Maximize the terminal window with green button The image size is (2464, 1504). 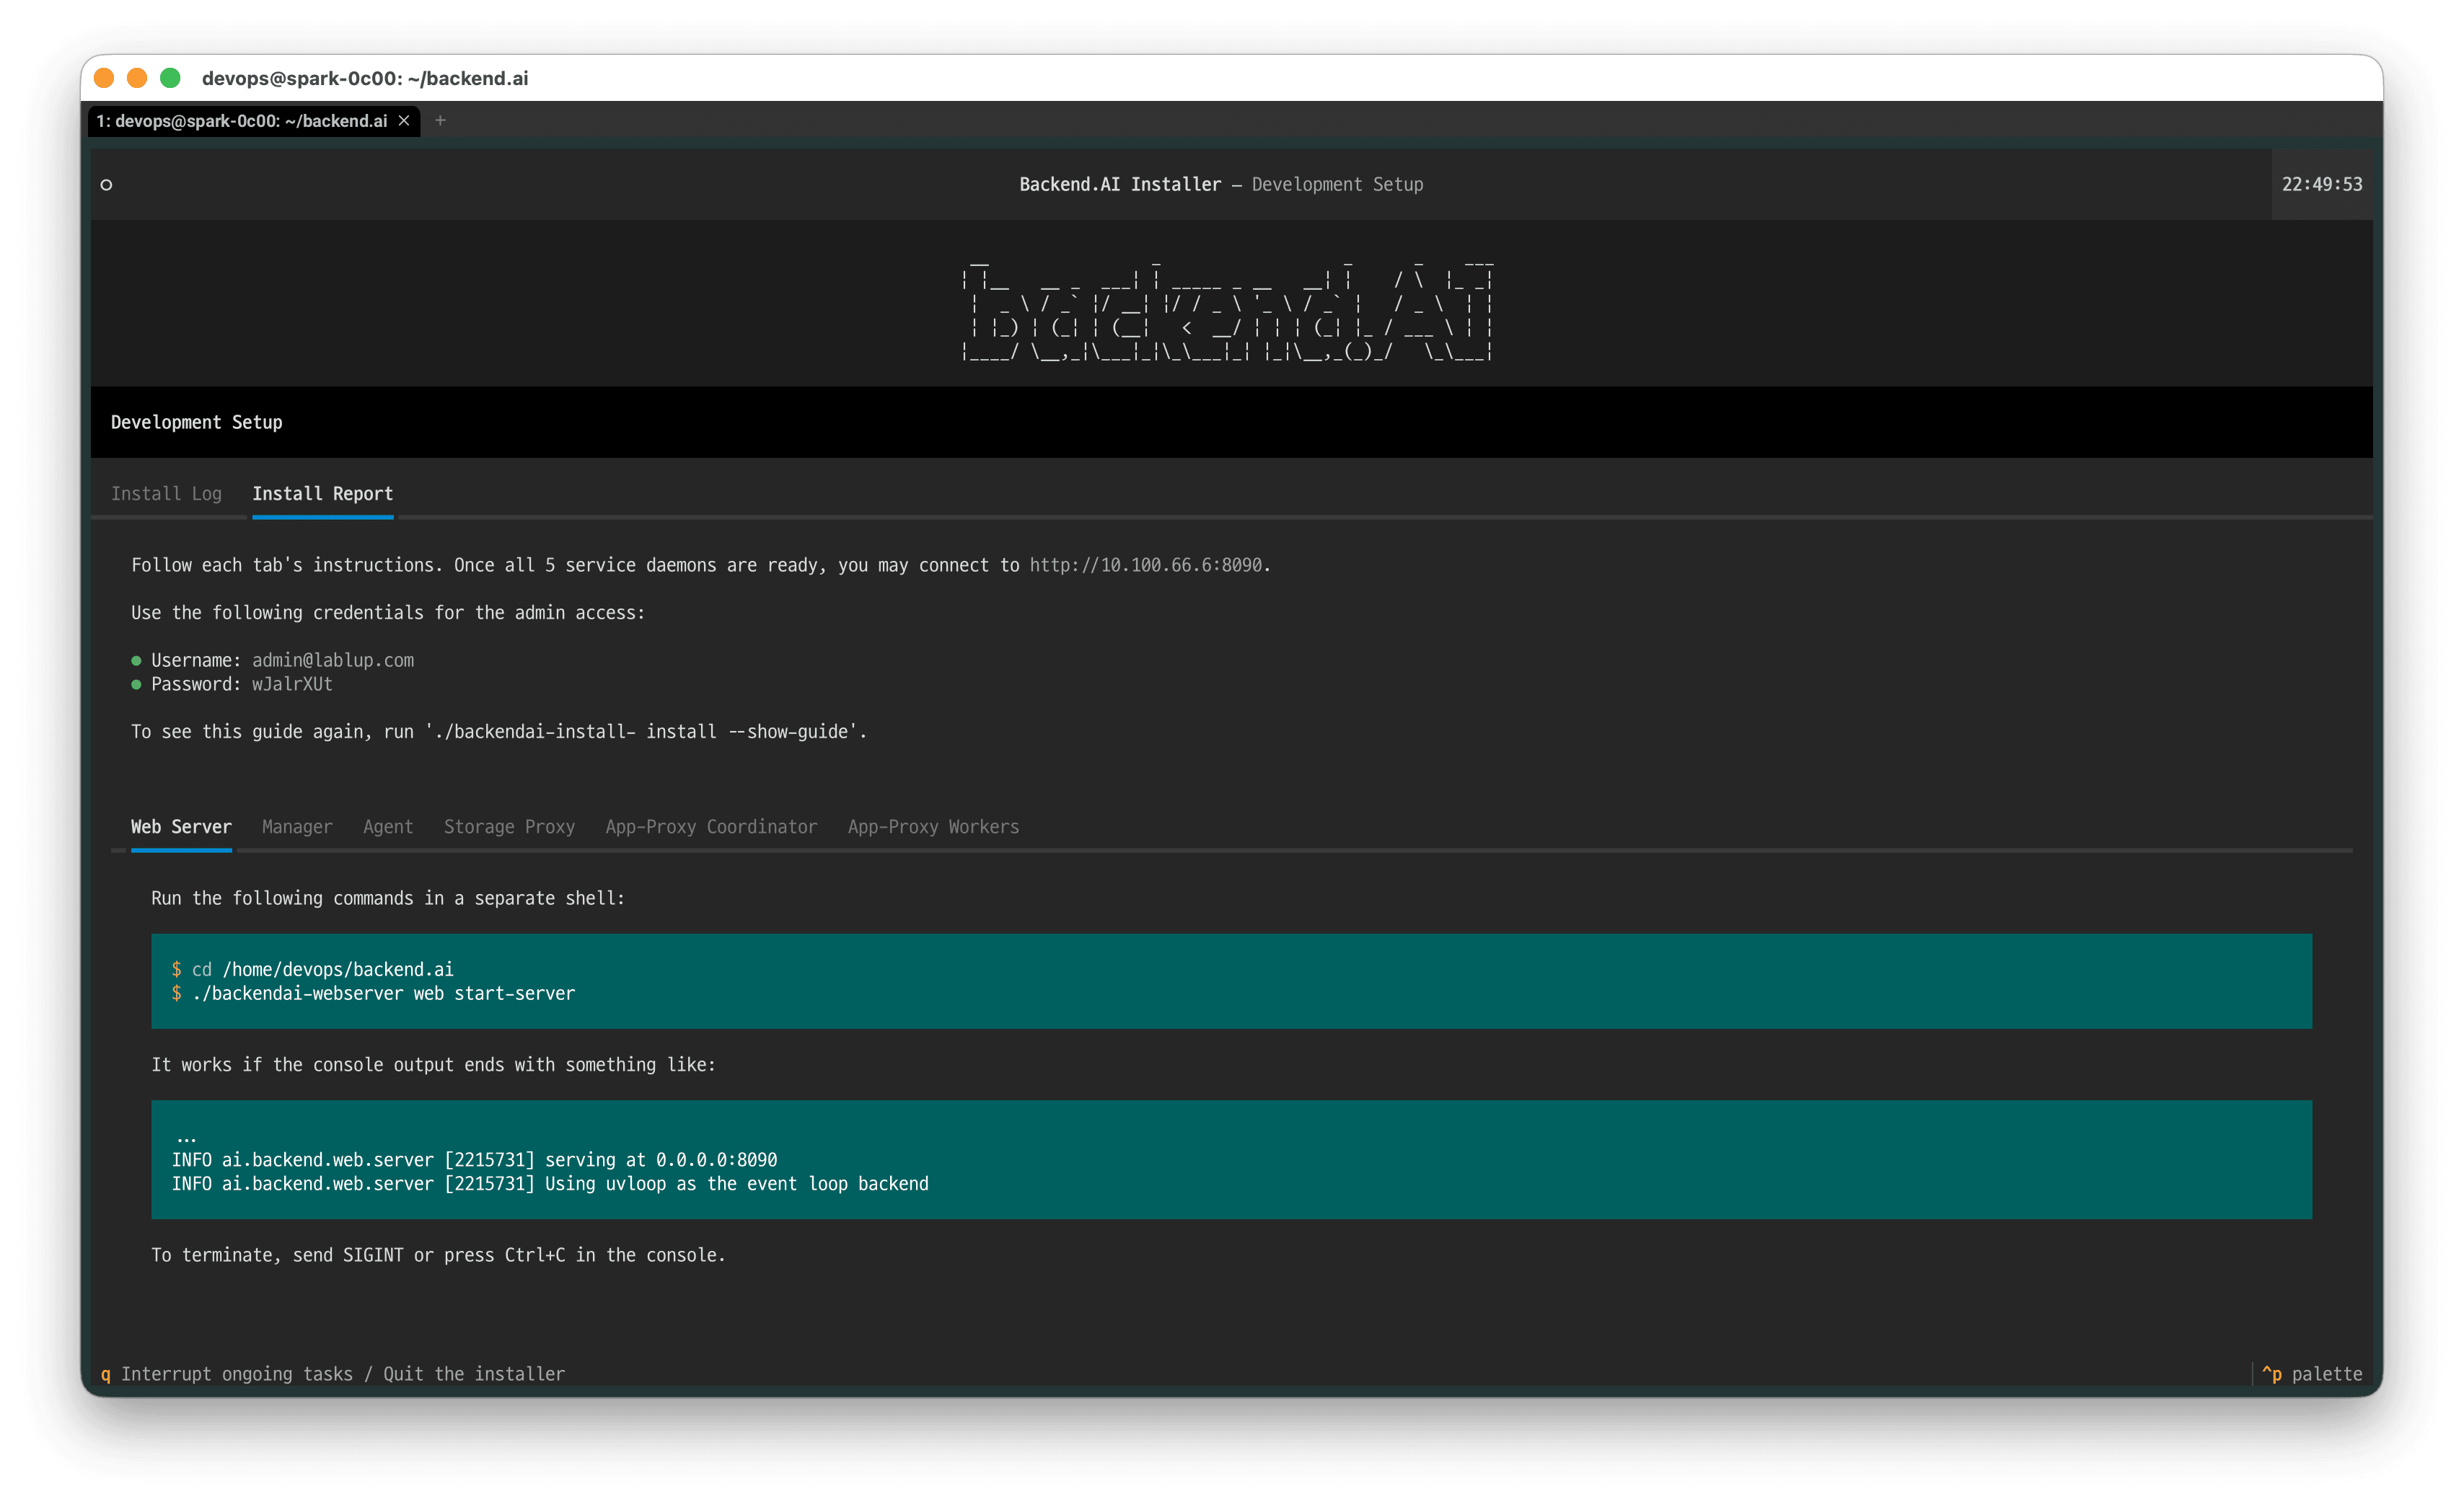point(170,78)
